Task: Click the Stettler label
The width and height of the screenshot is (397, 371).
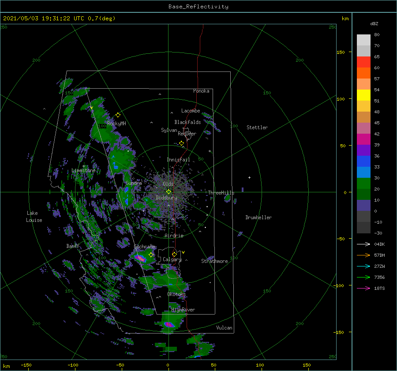Action: (x=257, y=127)
